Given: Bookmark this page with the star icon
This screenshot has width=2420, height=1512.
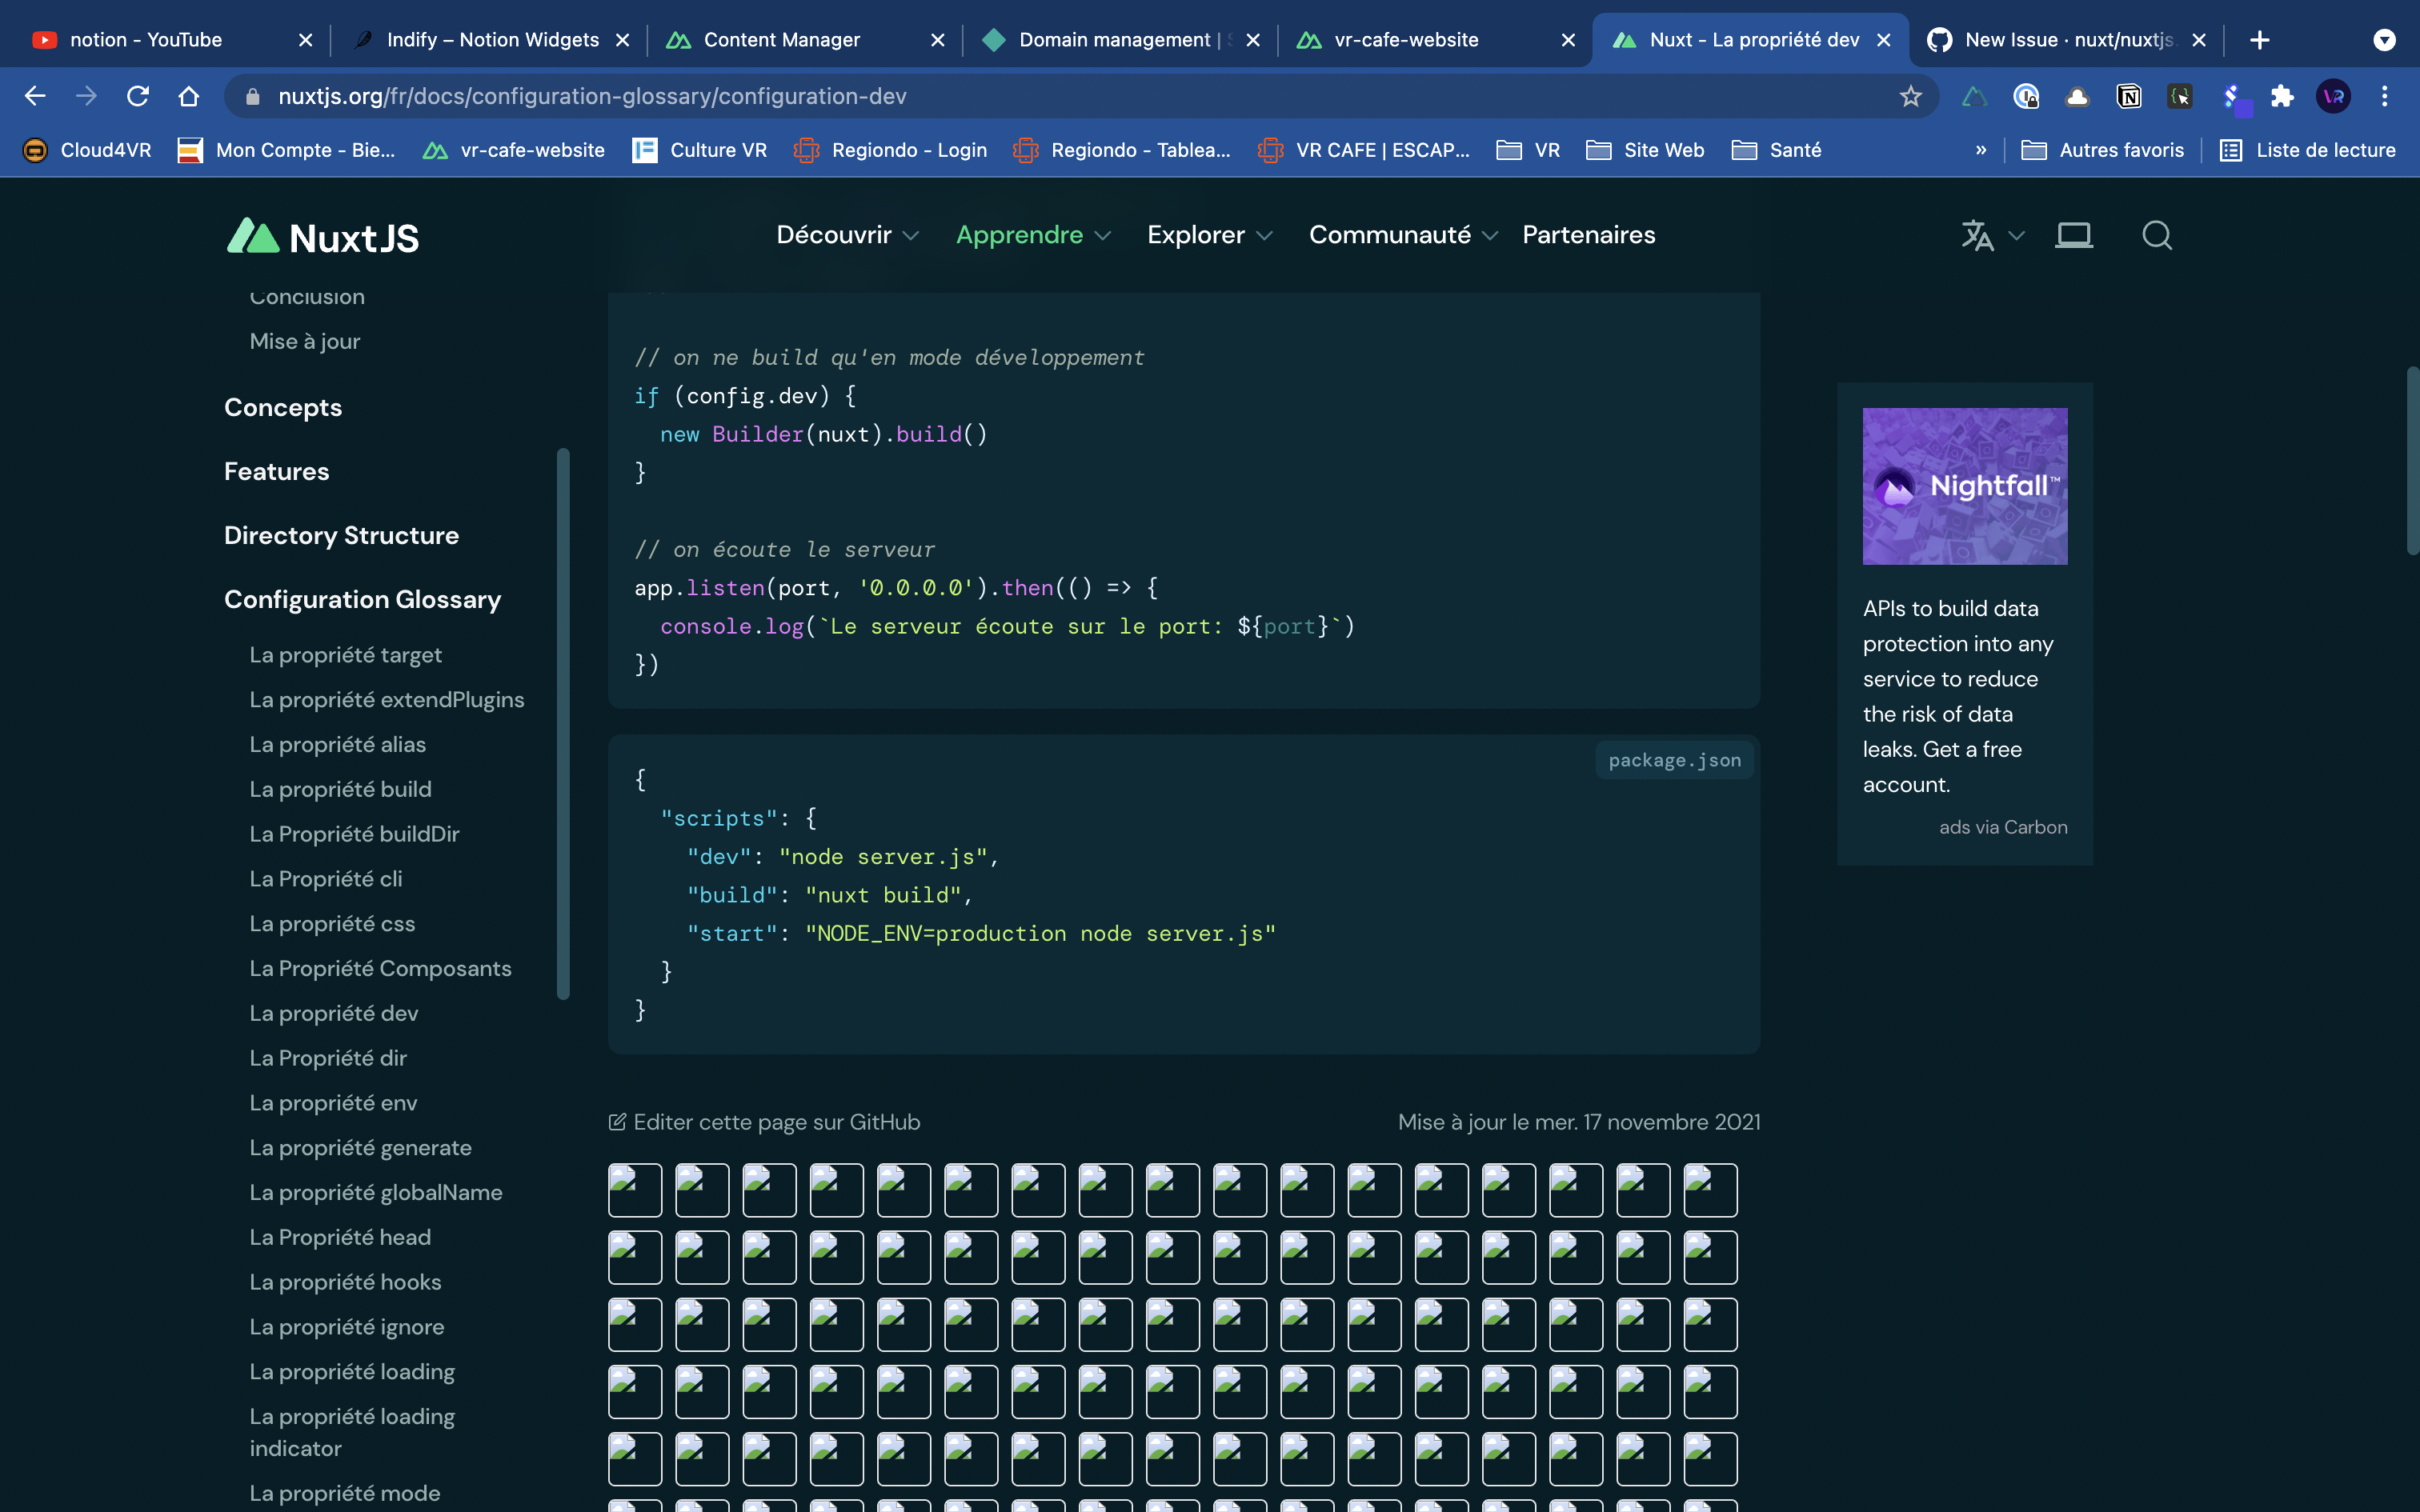Looking at the screenshot, I should click(x=1911, y=96).
